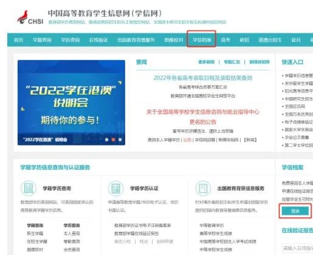Screen dimensions: 313x255
Task: Click 新生学籍 under 学籍查询
Action: point(35,233)
